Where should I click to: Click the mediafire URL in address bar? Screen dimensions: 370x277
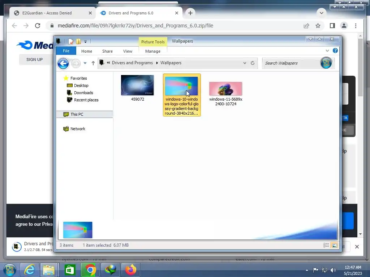tap(135, 26)
